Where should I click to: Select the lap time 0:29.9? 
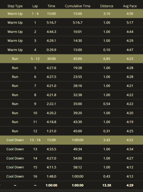tap(51, 50)
